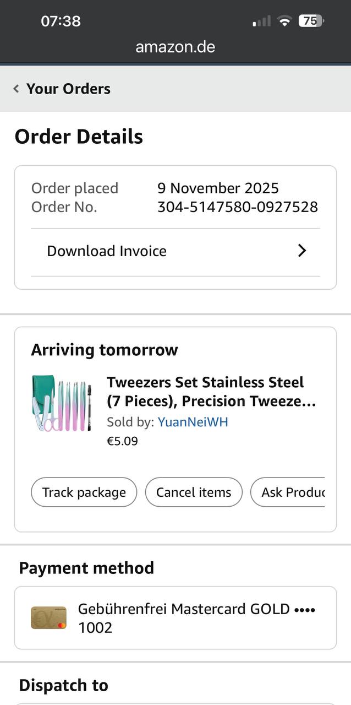The height and width of the screenshot is (705, 351).
Task: Tap the Wi-Fi icon in status bar
Action: 284,21
